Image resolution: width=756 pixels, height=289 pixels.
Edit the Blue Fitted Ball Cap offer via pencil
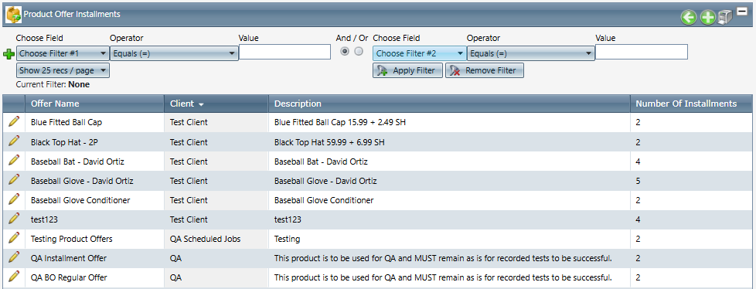[x=14, y=122]
